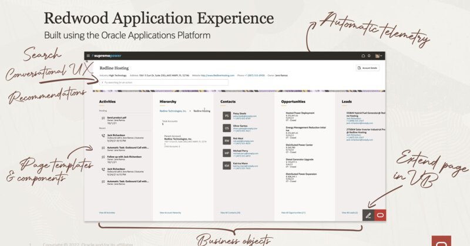Open Follow up with Jack Richardson activity
The image size is (470, 246).
tap(124, 157)
